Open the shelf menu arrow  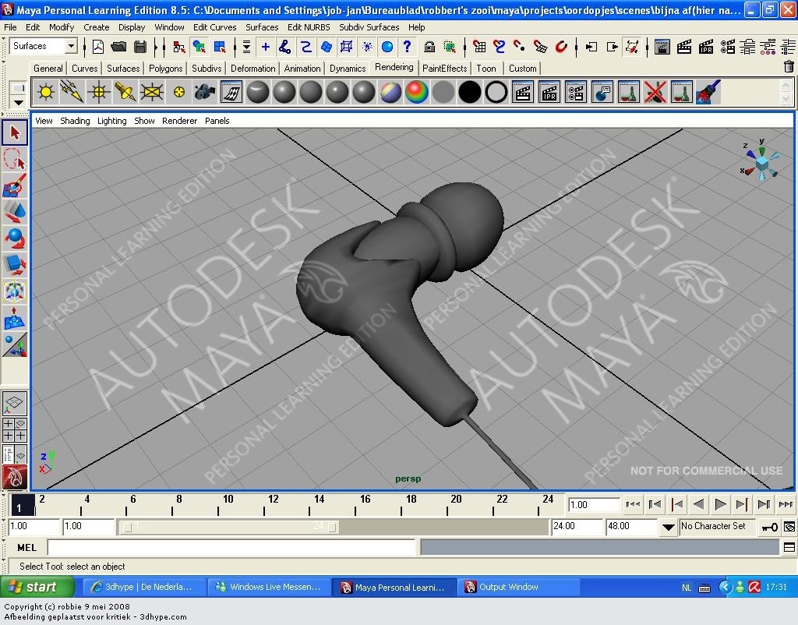pyautogui.click(x=19, y=102)
